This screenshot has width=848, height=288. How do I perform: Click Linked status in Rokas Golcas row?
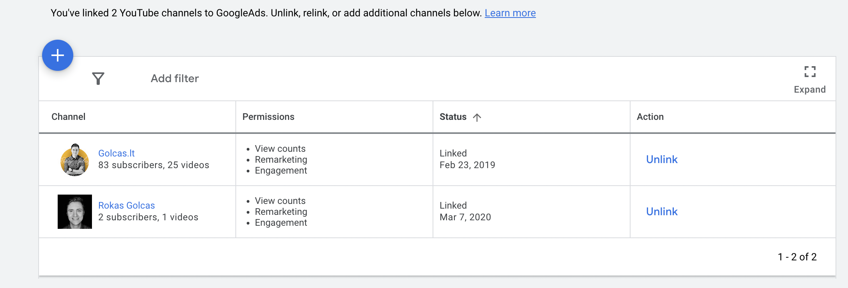[x=453, y=205]
